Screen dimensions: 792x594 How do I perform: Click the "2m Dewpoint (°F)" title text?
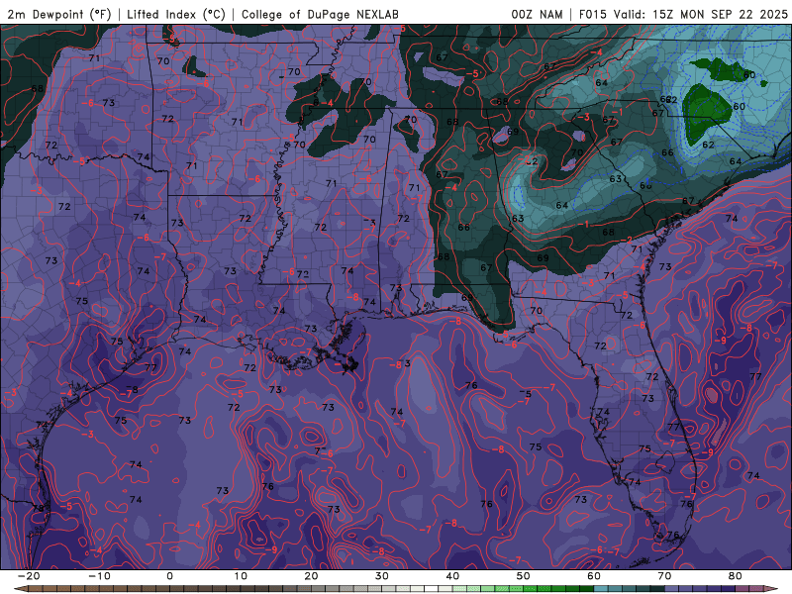coord(58,14)
